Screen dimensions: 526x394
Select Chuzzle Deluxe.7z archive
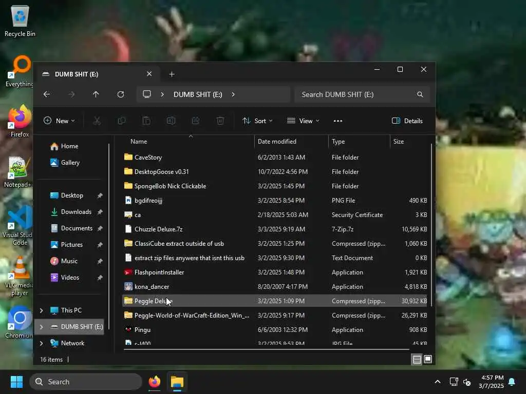point(274,229)
